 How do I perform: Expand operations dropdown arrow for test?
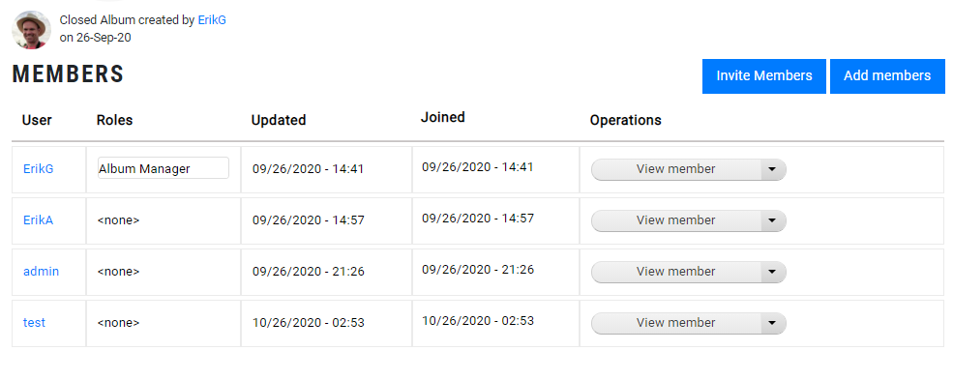click(773, 323)
